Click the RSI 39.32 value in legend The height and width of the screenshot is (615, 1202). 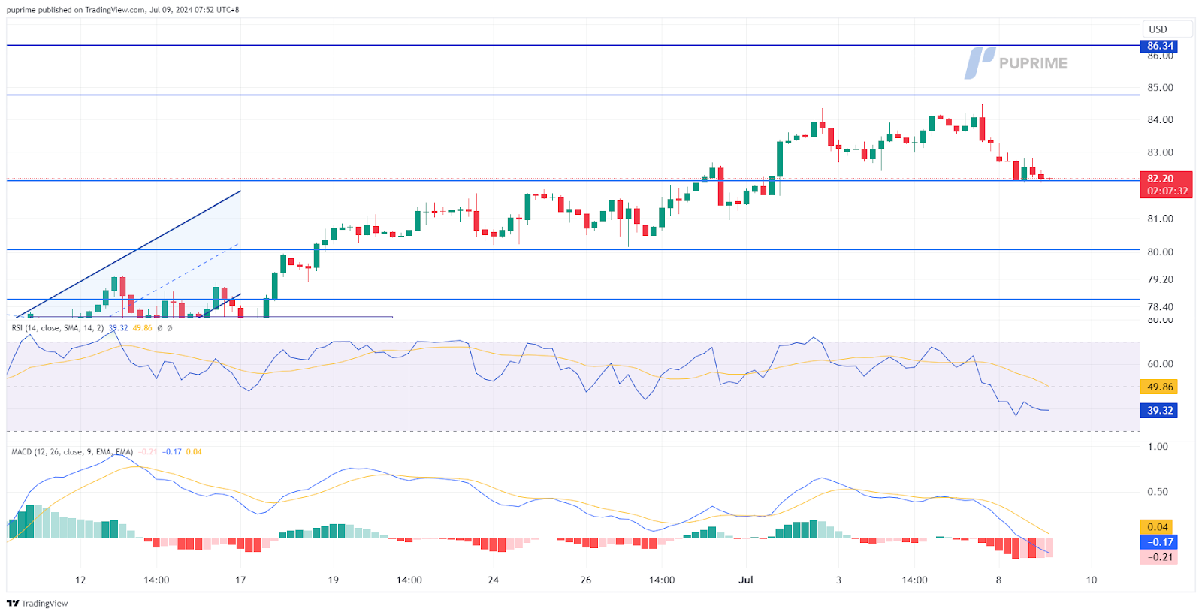click(x=118, y=328)
